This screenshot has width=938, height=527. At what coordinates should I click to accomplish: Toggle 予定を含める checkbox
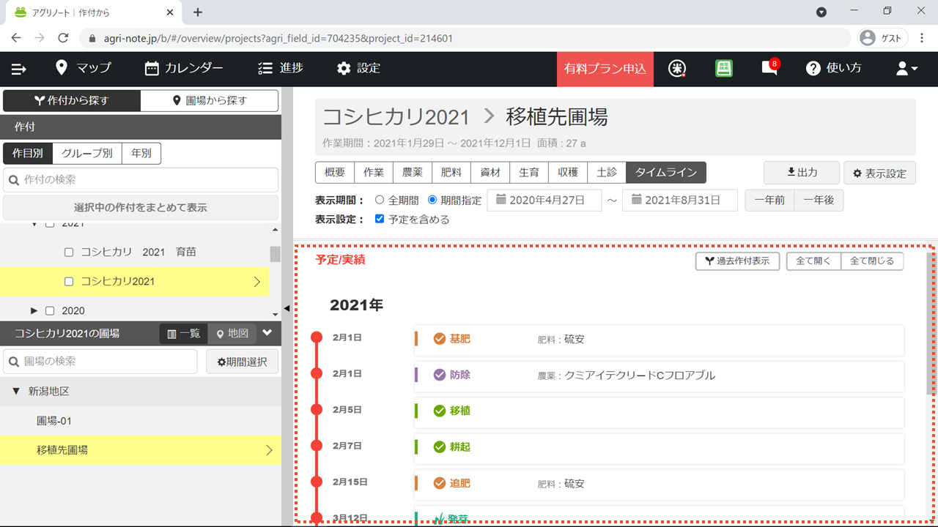click(380, 219)
